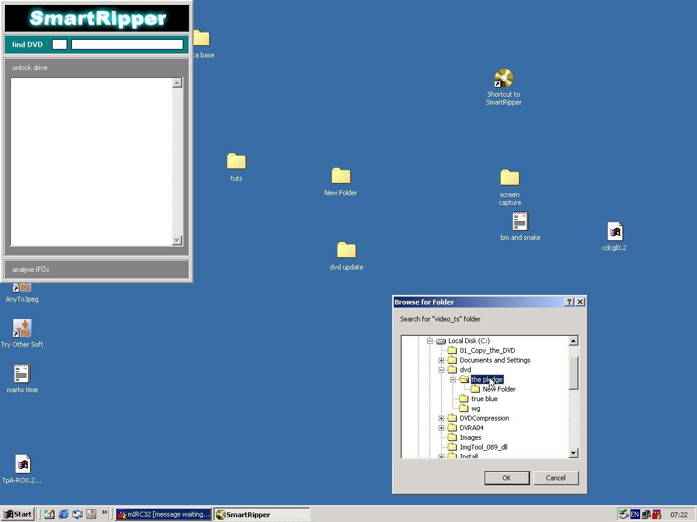Click the find DVD label in SmartRipper
The width and height of the screenshot is (697, 522).
coord(27,44)
